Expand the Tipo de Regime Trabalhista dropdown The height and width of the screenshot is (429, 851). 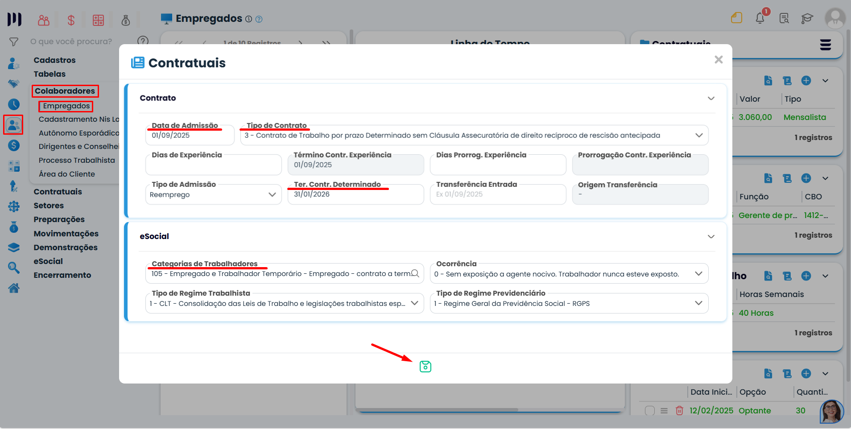tap(285, 303)
